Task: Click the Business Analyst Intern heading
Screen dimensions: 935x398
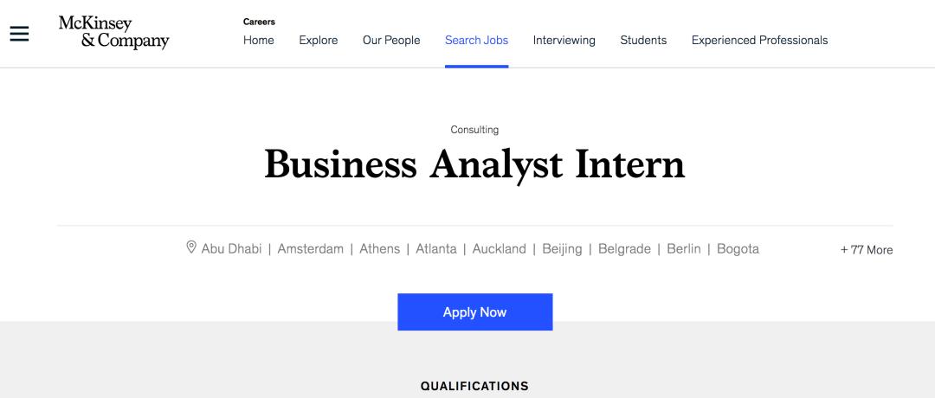Action: coord(474,164)
